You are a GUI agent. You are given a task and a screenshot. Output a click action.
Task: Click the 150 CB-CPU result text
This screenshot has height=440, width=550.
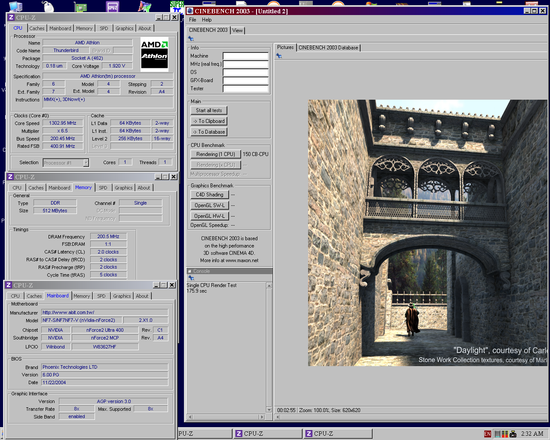256,154
